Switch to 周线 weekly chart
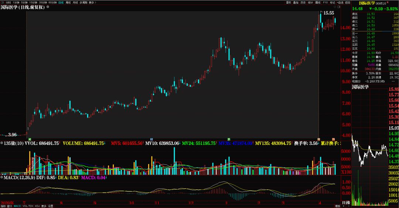Viewport: 399px width, 208px height. click(x=68, y=3)
